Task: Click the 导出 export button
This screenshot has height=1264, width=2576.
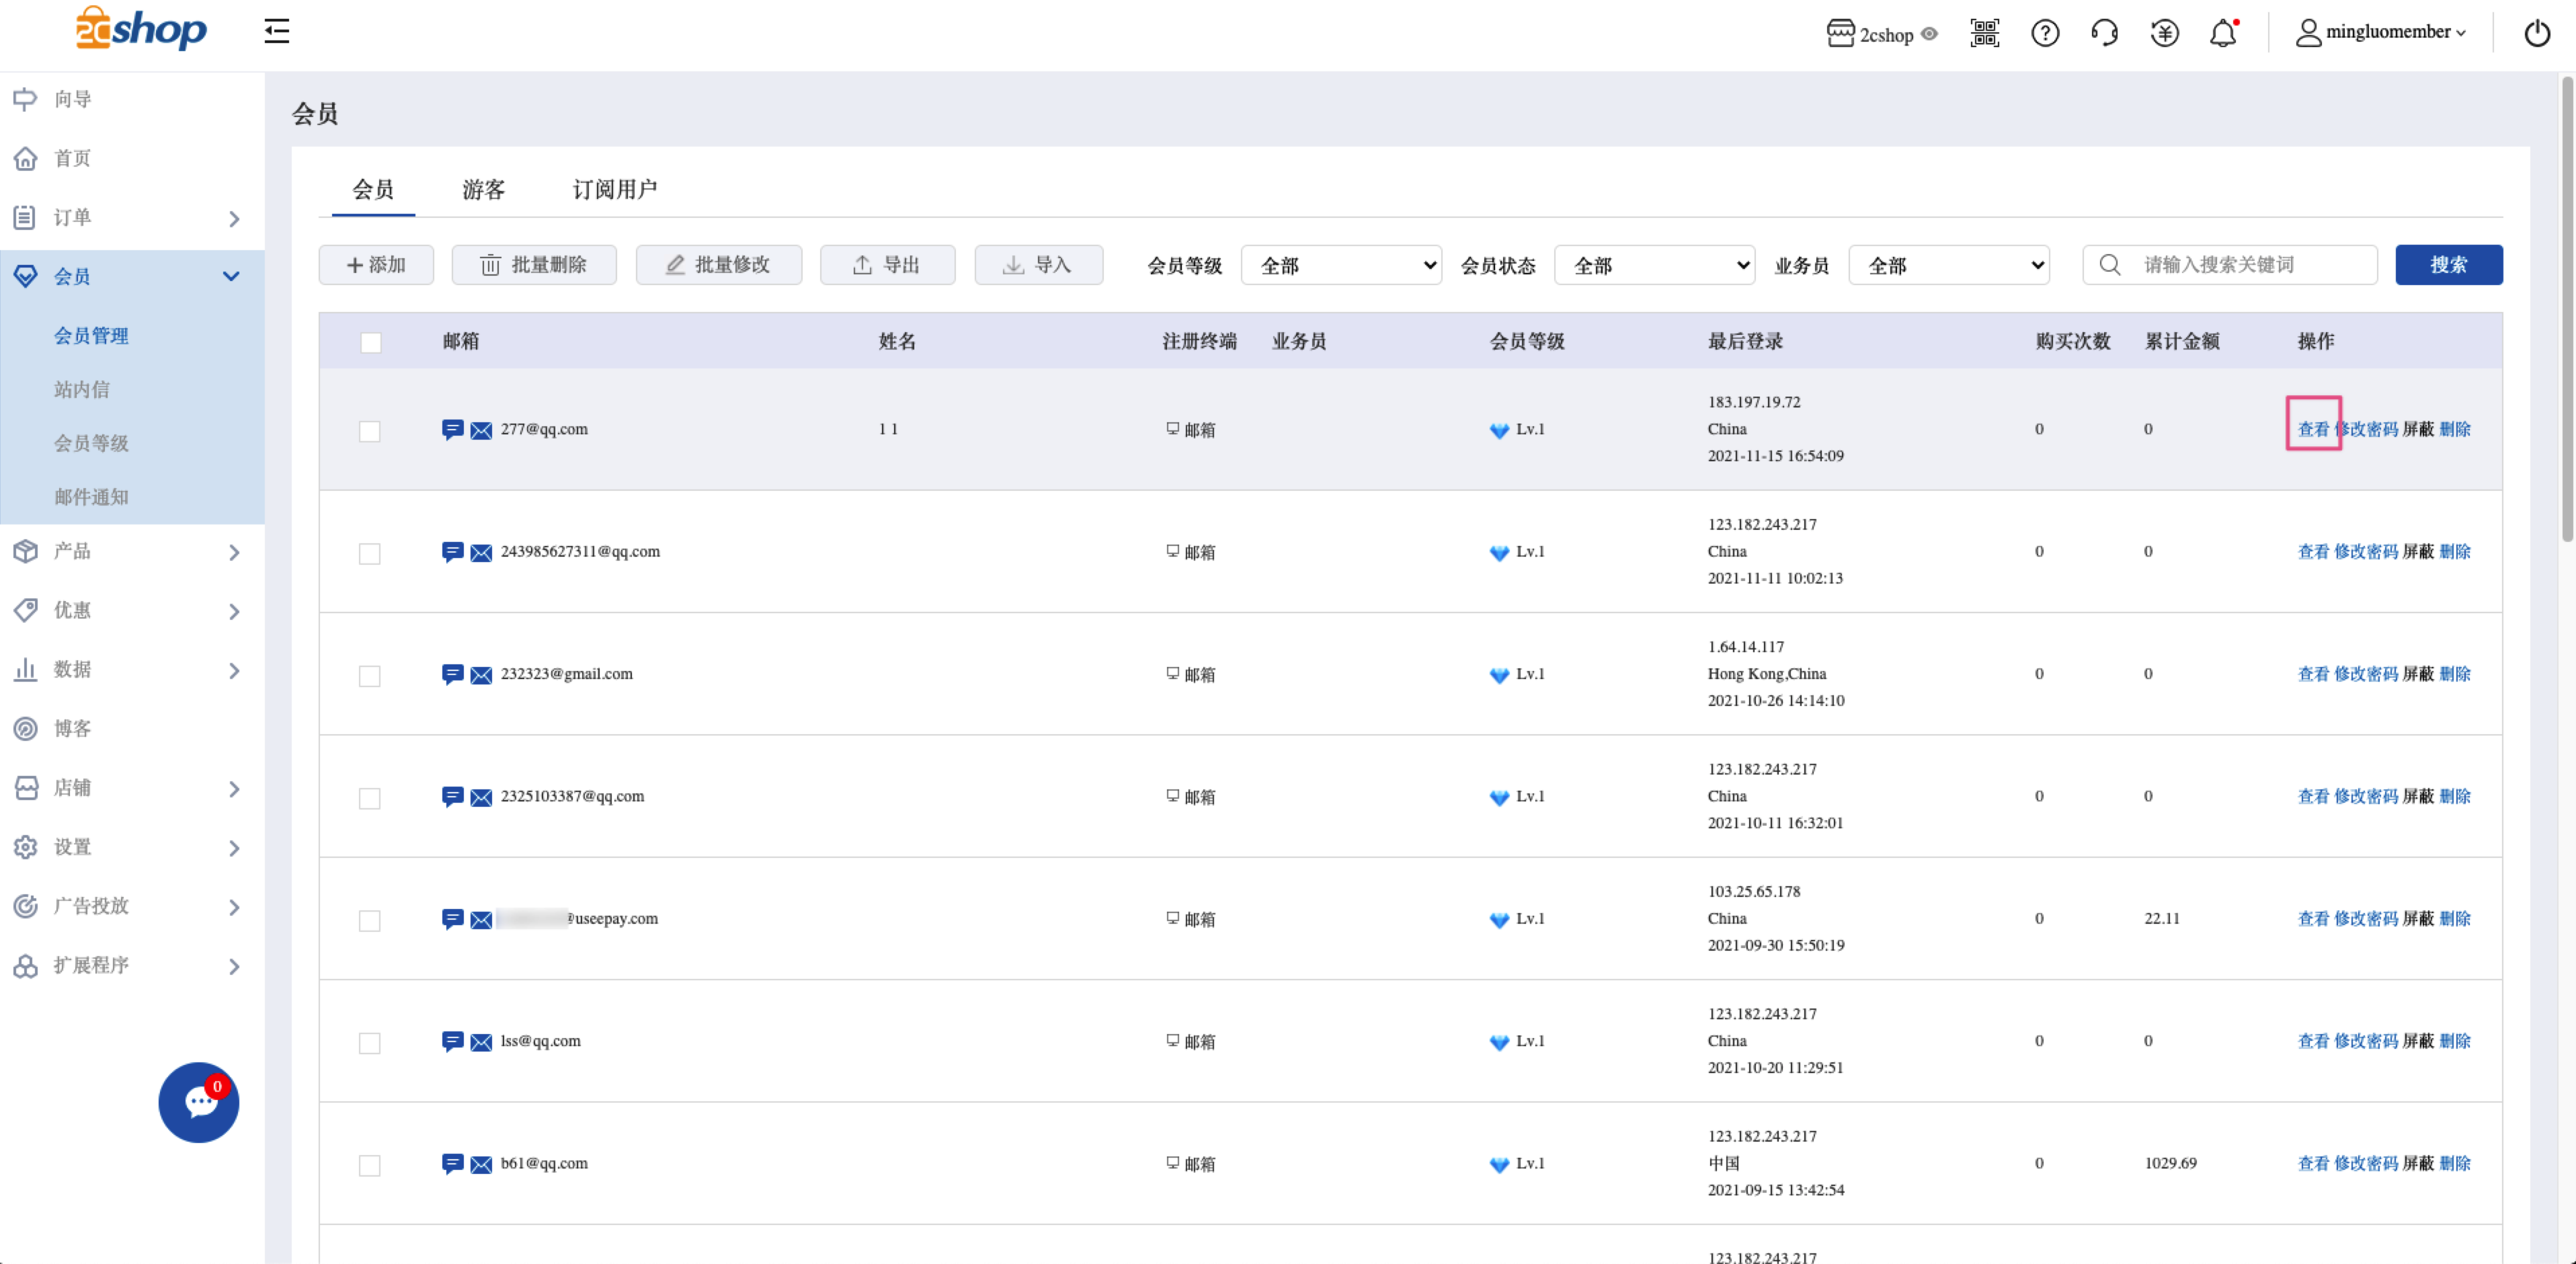Action: [x=887, y=265]
